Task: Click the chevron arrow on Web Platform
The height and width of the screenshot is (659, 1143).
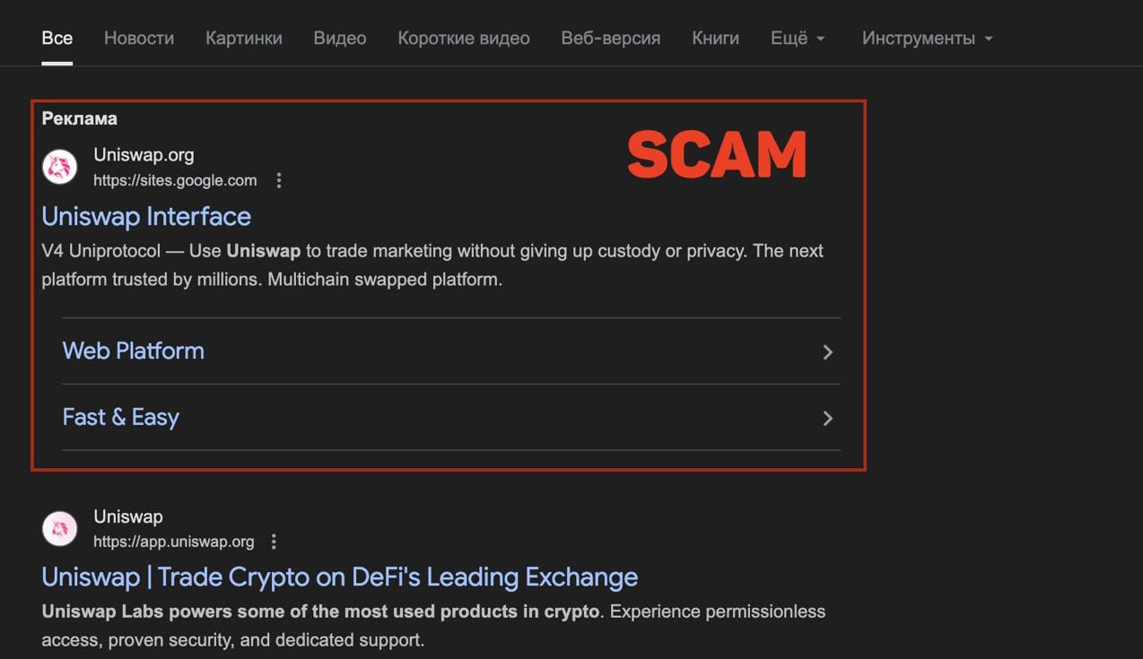Action: (827, 352)
